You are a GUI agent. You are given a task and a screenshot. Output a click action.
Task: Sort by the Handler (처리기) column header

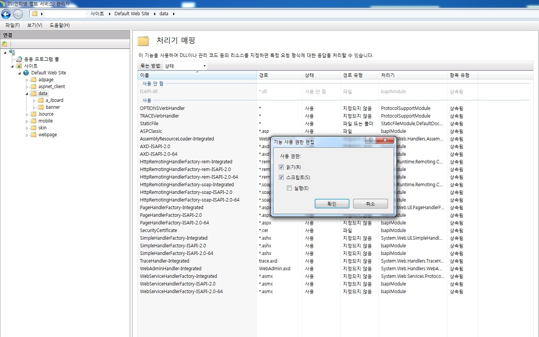413,75
